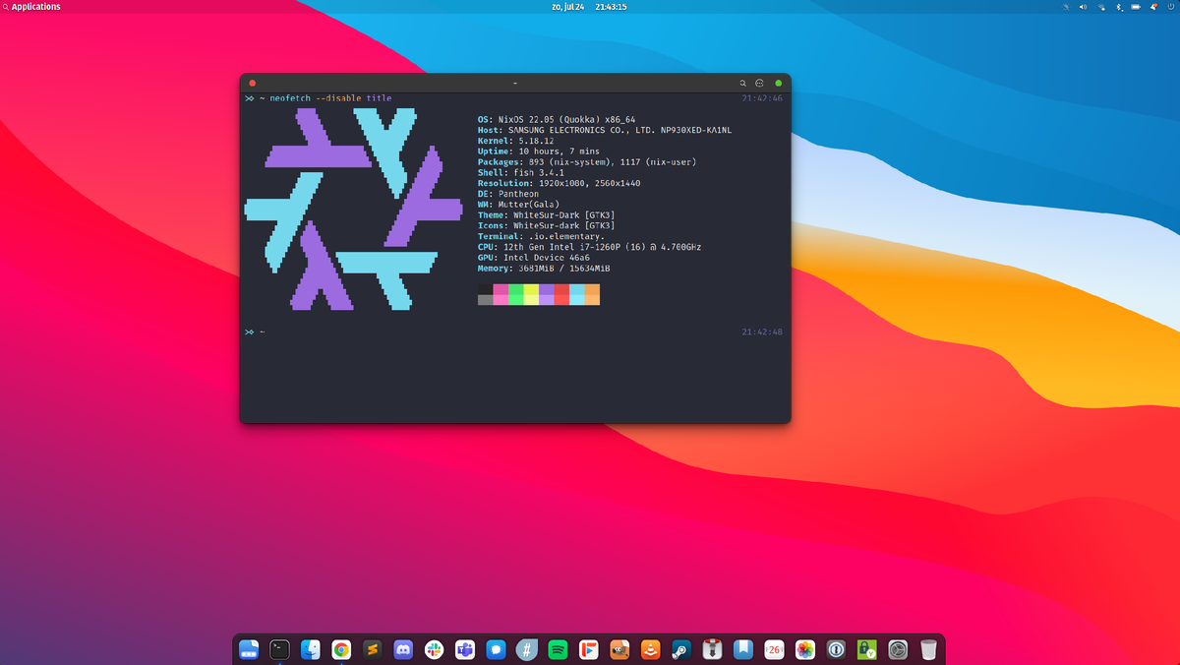Launch Steam from the dock

[681, 649]
